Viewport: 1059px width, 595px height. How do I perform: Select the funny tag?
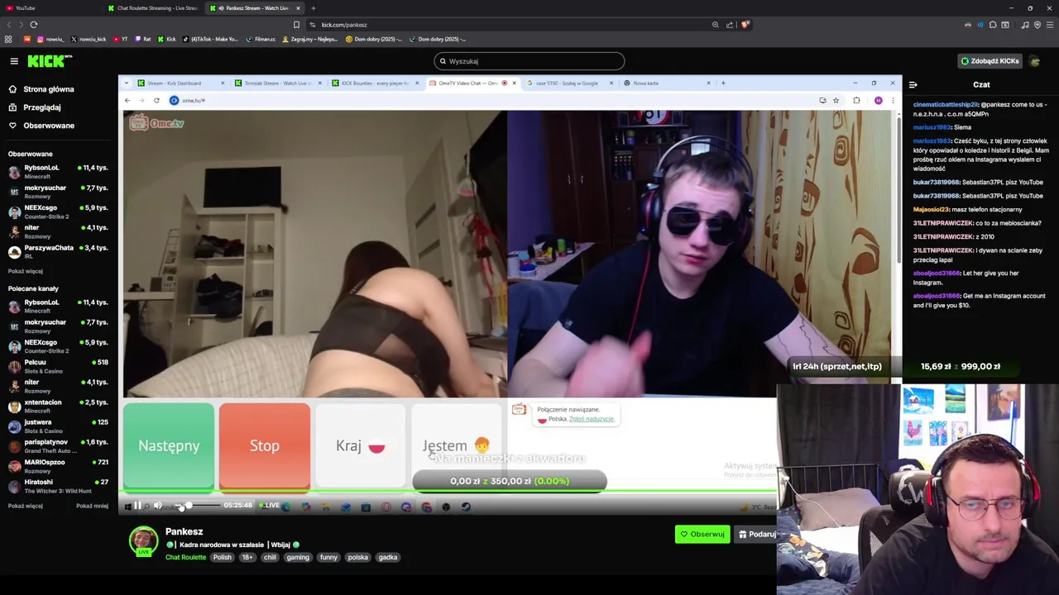[328, 557]
